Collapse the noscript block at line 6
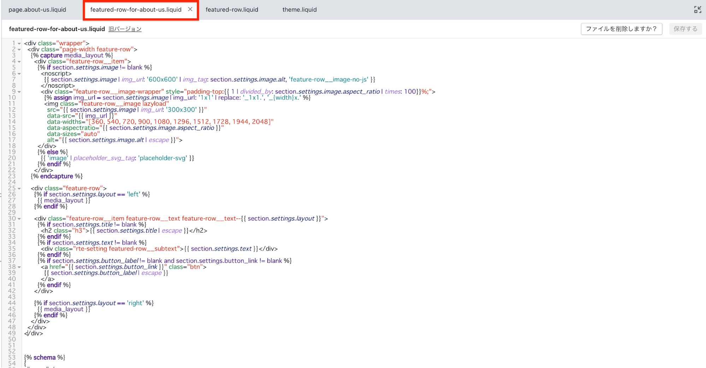 point(19,74)
